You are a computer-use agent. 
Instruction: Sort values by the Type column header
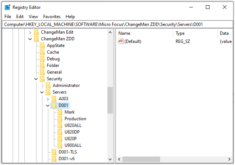point(196,33)
